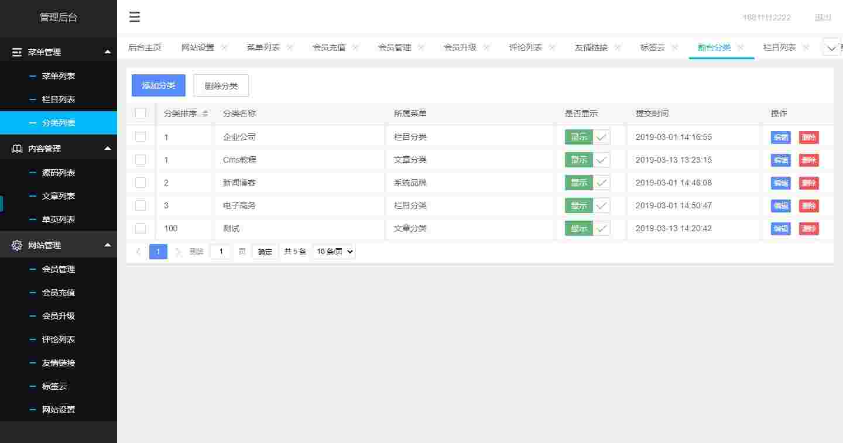Click the next page arrow in pagination
843x443 pixels.
pyautogui.click(x=177, y=251)
